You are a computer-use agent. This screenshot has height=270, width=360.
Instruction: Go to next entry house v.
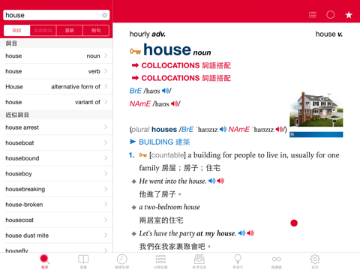(x=329, y=34)
